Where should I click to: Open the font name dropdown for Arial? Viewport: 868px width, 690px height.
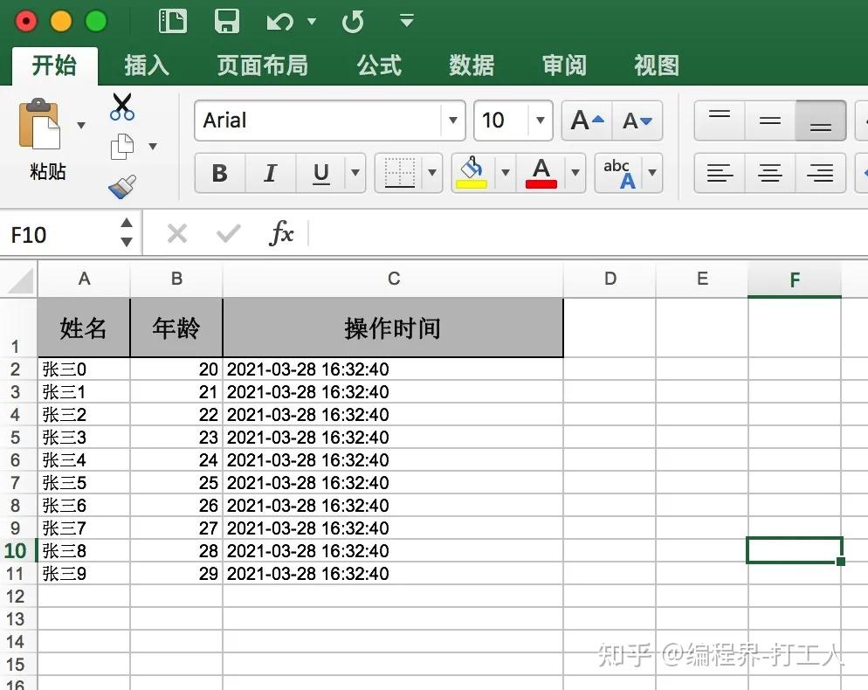pyautogui.click(x=451, y=121)
